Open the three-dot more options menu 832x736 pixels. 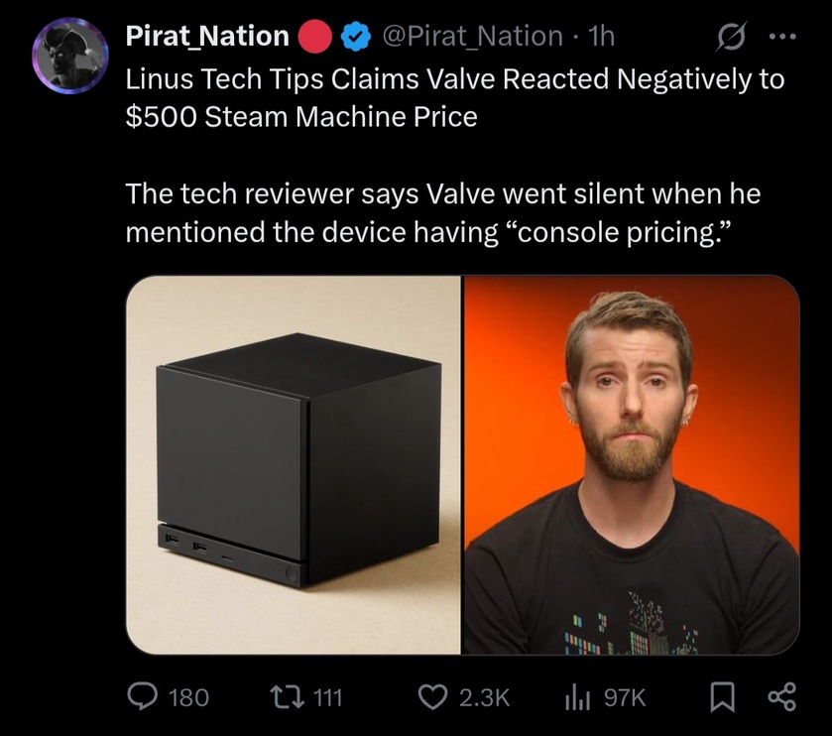pos(783,37)
